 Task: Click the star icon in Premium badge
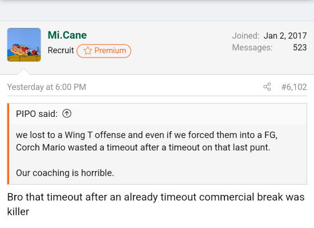(88, 51)
